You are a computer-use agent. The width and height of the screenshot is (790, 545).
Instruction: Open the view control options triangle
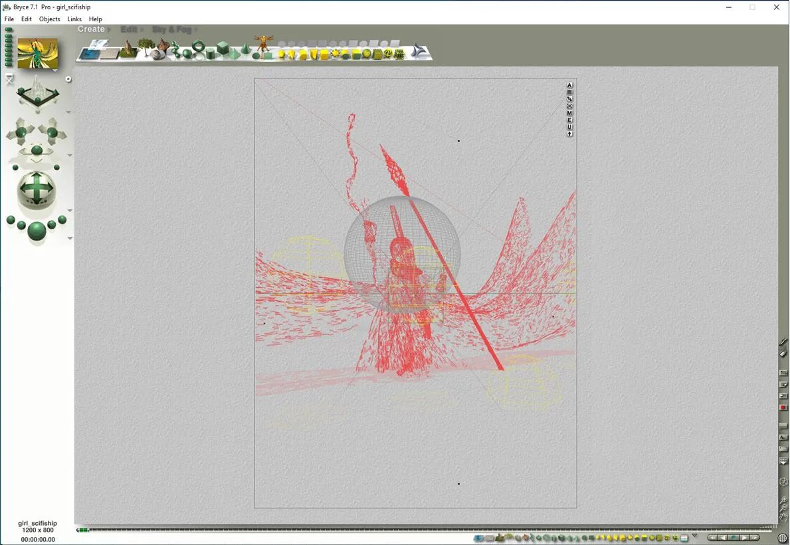(69, 113)
